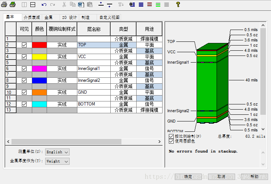Click the table's horizontal scrollbar left arrow
The height and width of the screenshot is (184, 271).
coord(8,142)
